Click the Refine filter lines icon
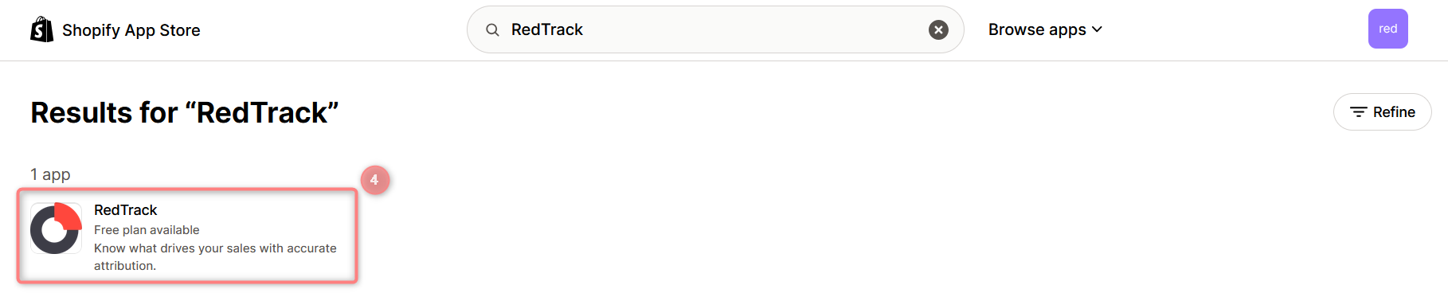This screenshot has width=1448, height=293. [x=1358, y=112]
